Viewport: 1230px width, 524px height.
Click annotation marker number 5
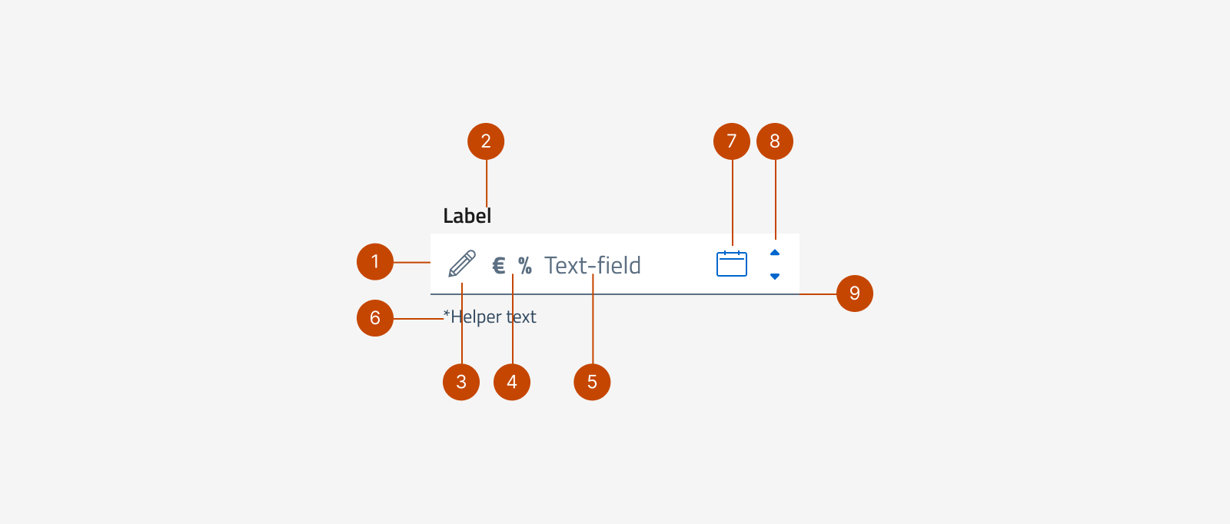coord(592,382)
